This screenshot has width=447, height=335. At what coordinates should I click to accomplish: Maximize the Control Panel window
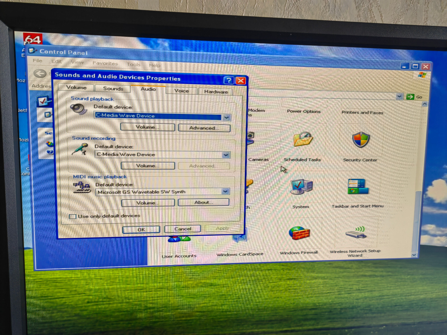tap(415, 66)
